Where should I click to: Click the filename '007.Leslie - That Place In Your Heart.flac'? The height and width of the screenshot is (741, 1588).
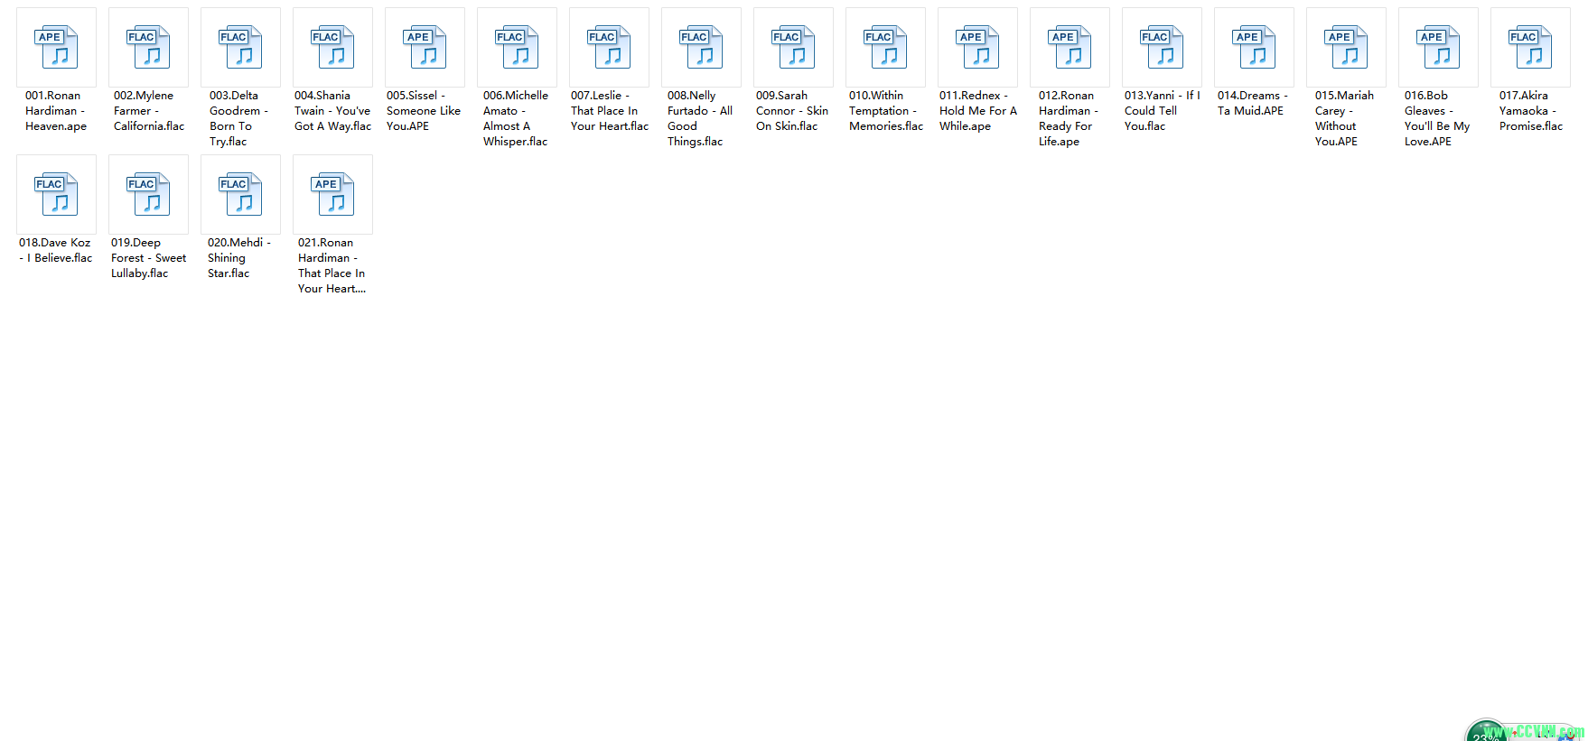point(610,111)
